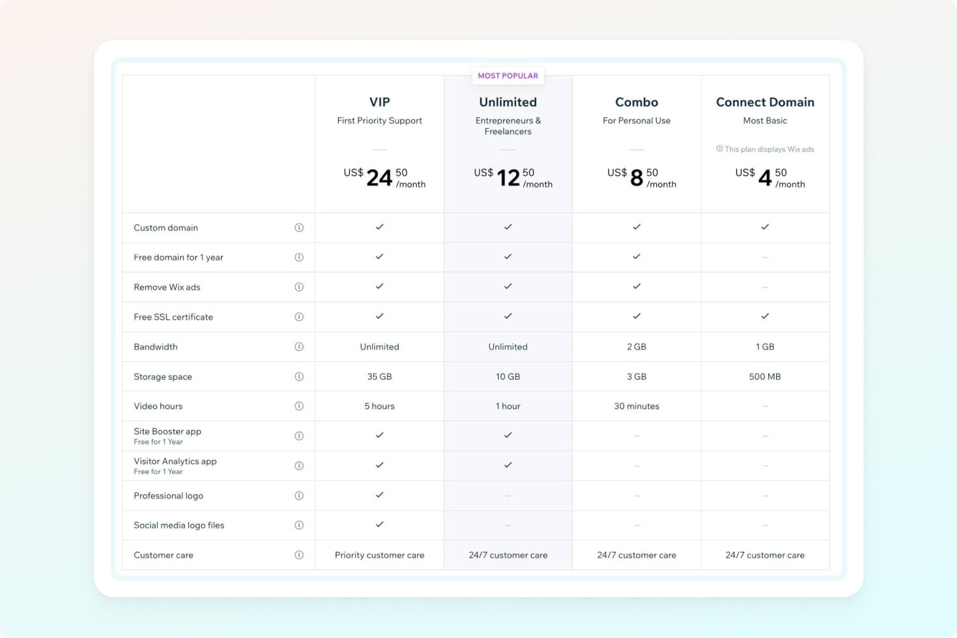Click the 'This plan displays Wix ads' note

769,149
